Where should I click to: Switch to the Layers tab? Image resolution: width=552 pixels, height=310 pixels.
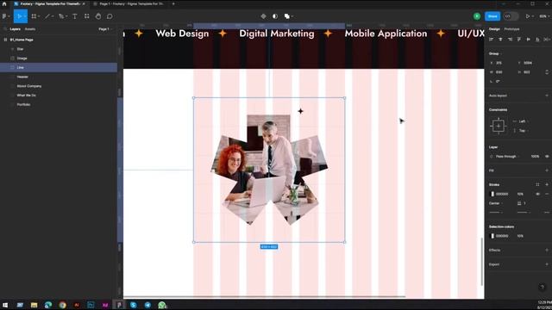[16, 29]
